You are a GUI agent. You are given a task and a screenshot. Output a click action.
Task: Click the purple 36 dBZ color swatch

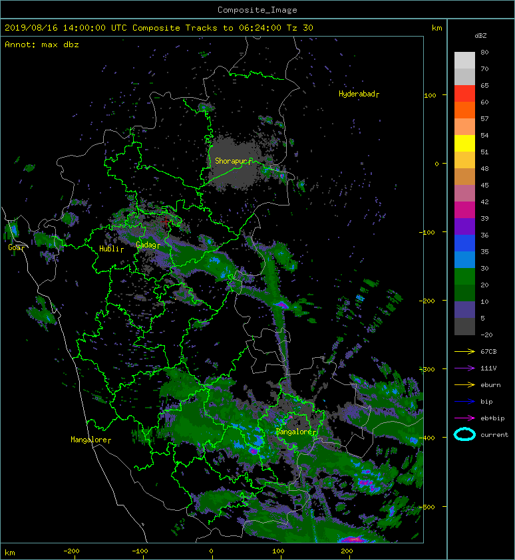(x=464, y=226)
